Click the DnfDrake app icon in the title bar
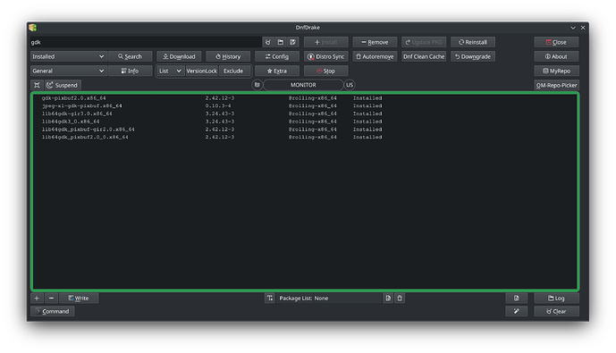Screen dimensions: 616x353 [x=32, y=28]
